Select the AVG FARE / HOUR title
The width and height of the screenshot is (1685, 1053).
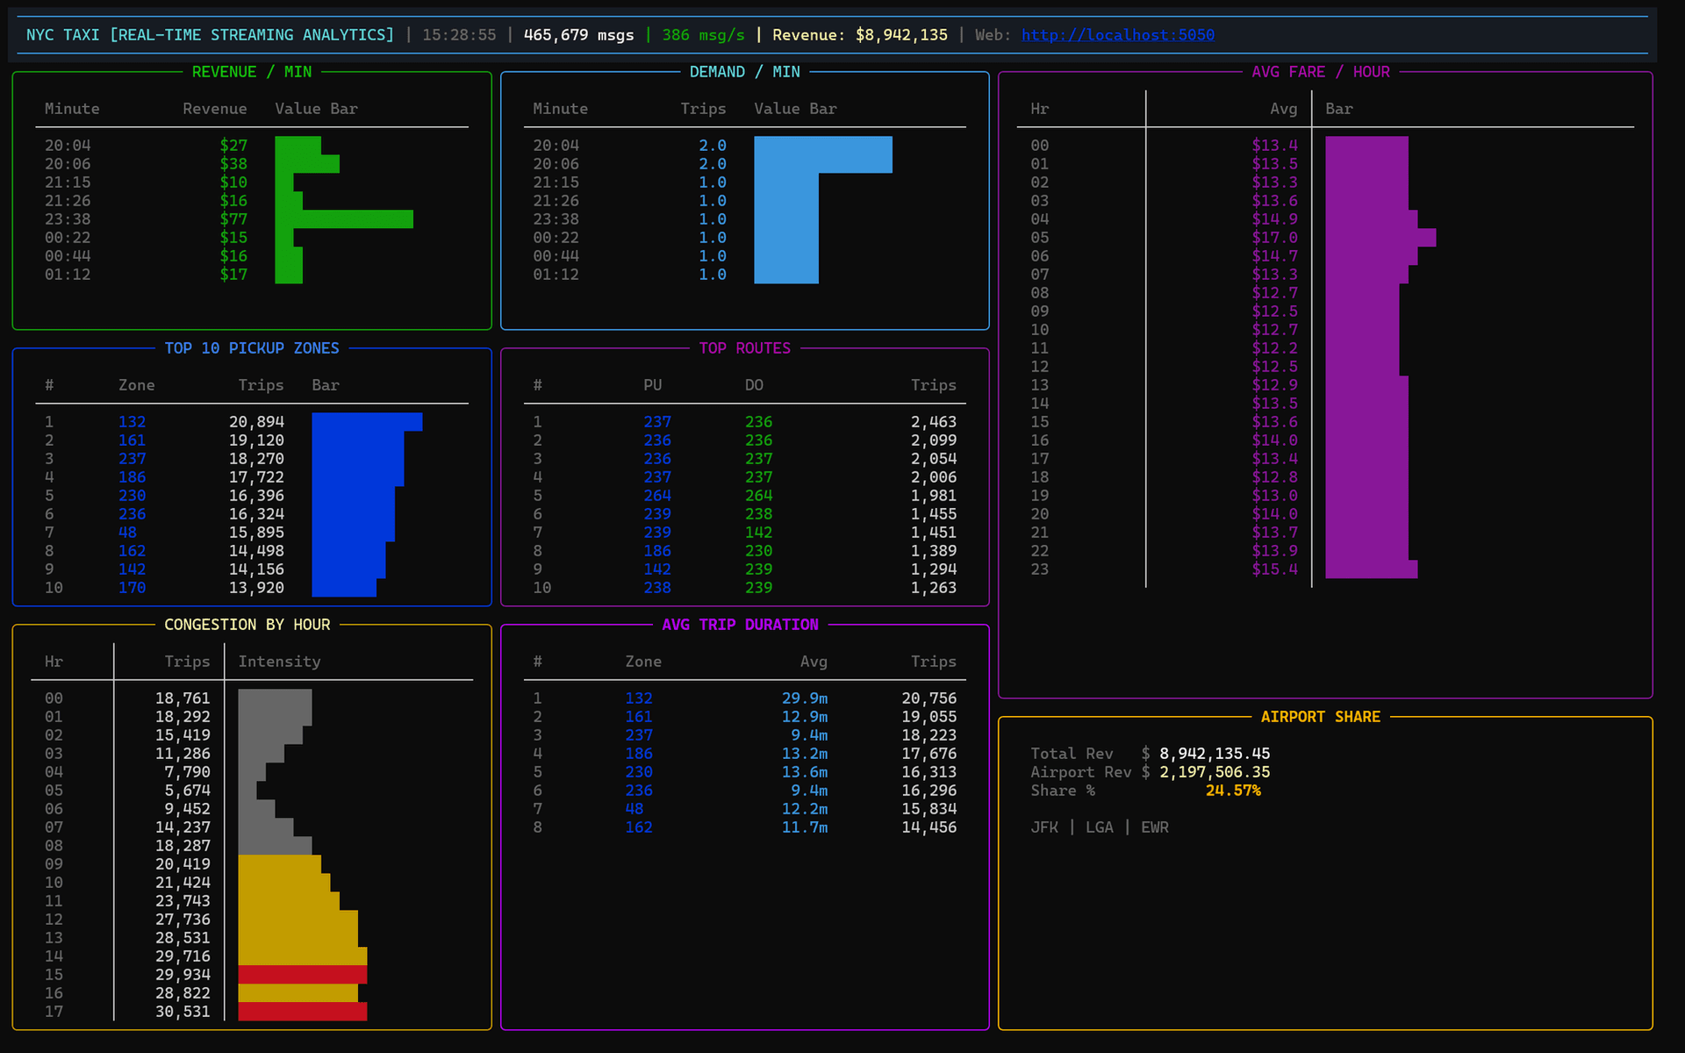[1321, 72]
